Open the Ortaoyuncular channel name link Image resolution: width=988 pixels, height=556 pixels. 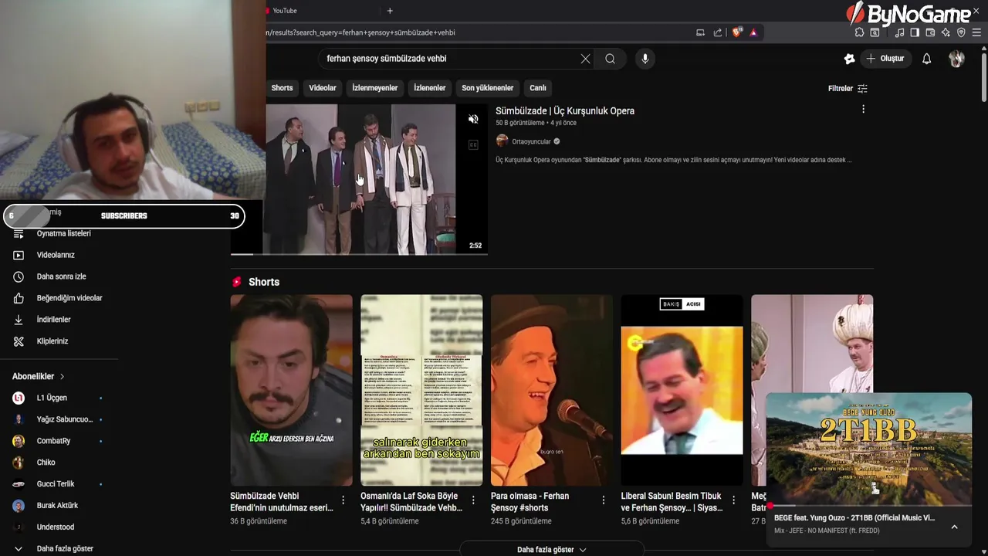click(531, 141)
